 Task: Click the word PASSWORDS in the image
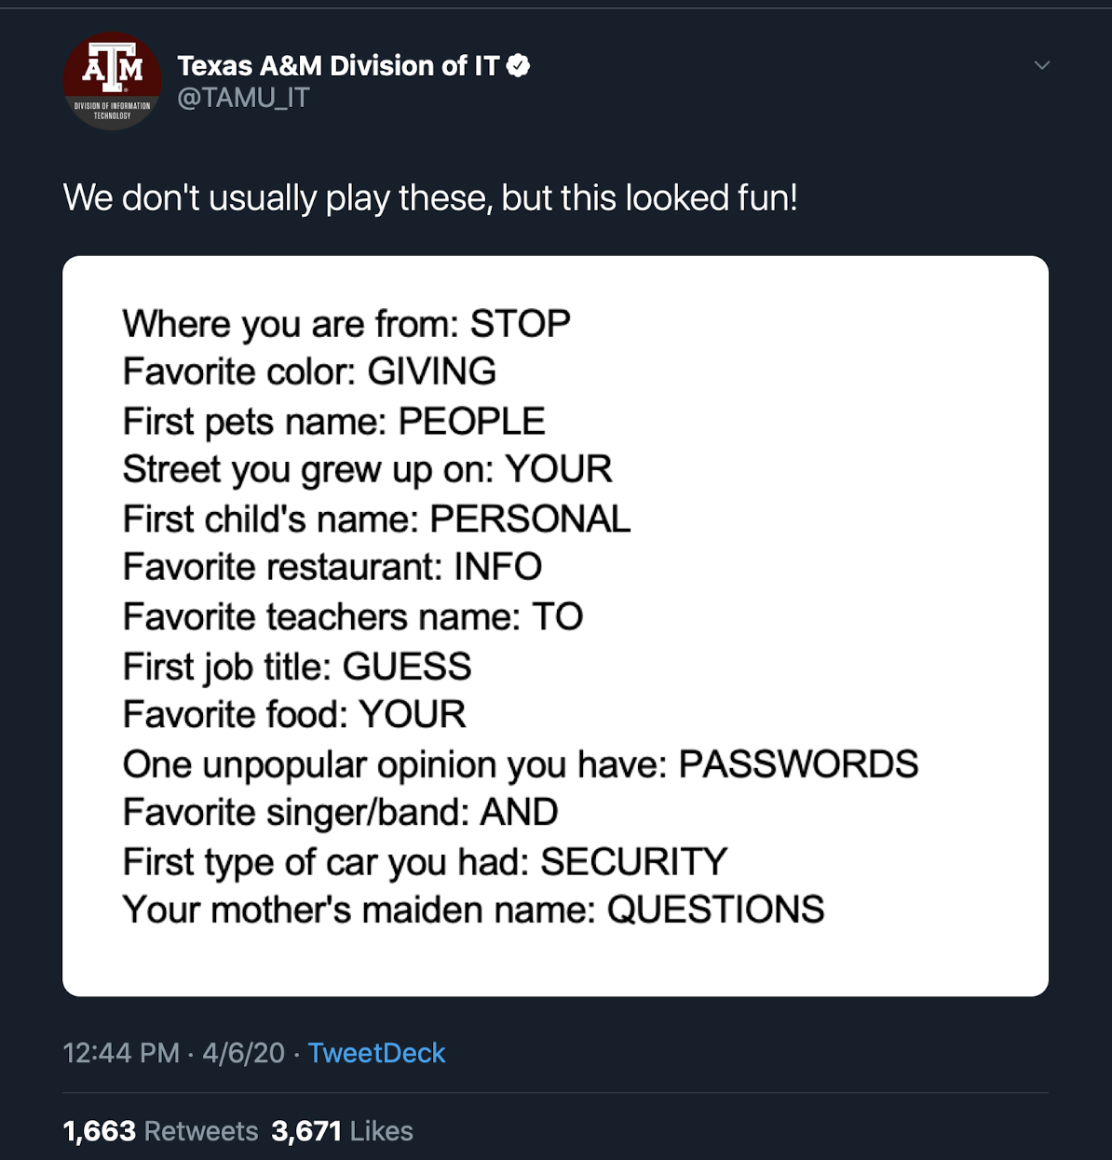tap(798, 764)
